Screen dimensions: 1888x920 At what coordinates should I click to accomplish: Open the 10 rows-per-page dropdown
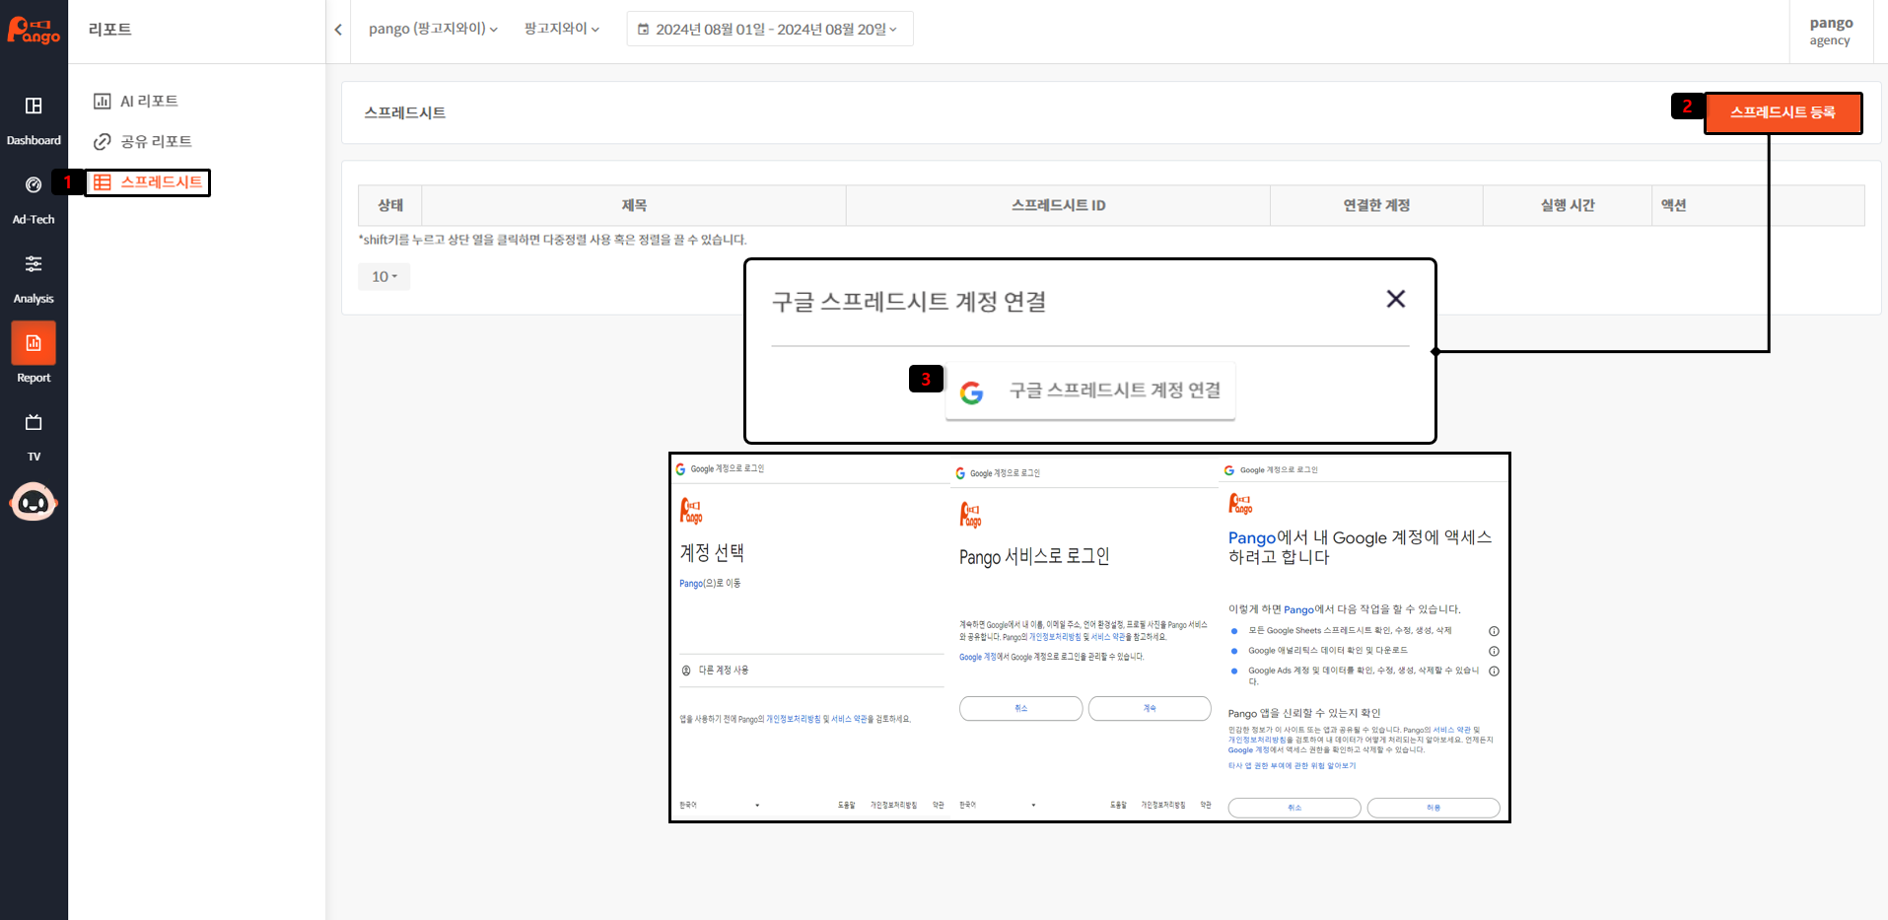click(x=385, y=276)
